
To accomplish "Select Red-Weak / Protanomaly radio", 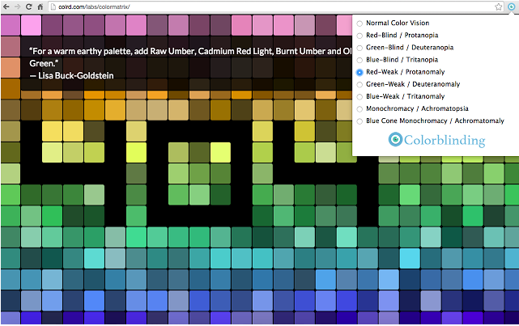I will click(359, 73).
